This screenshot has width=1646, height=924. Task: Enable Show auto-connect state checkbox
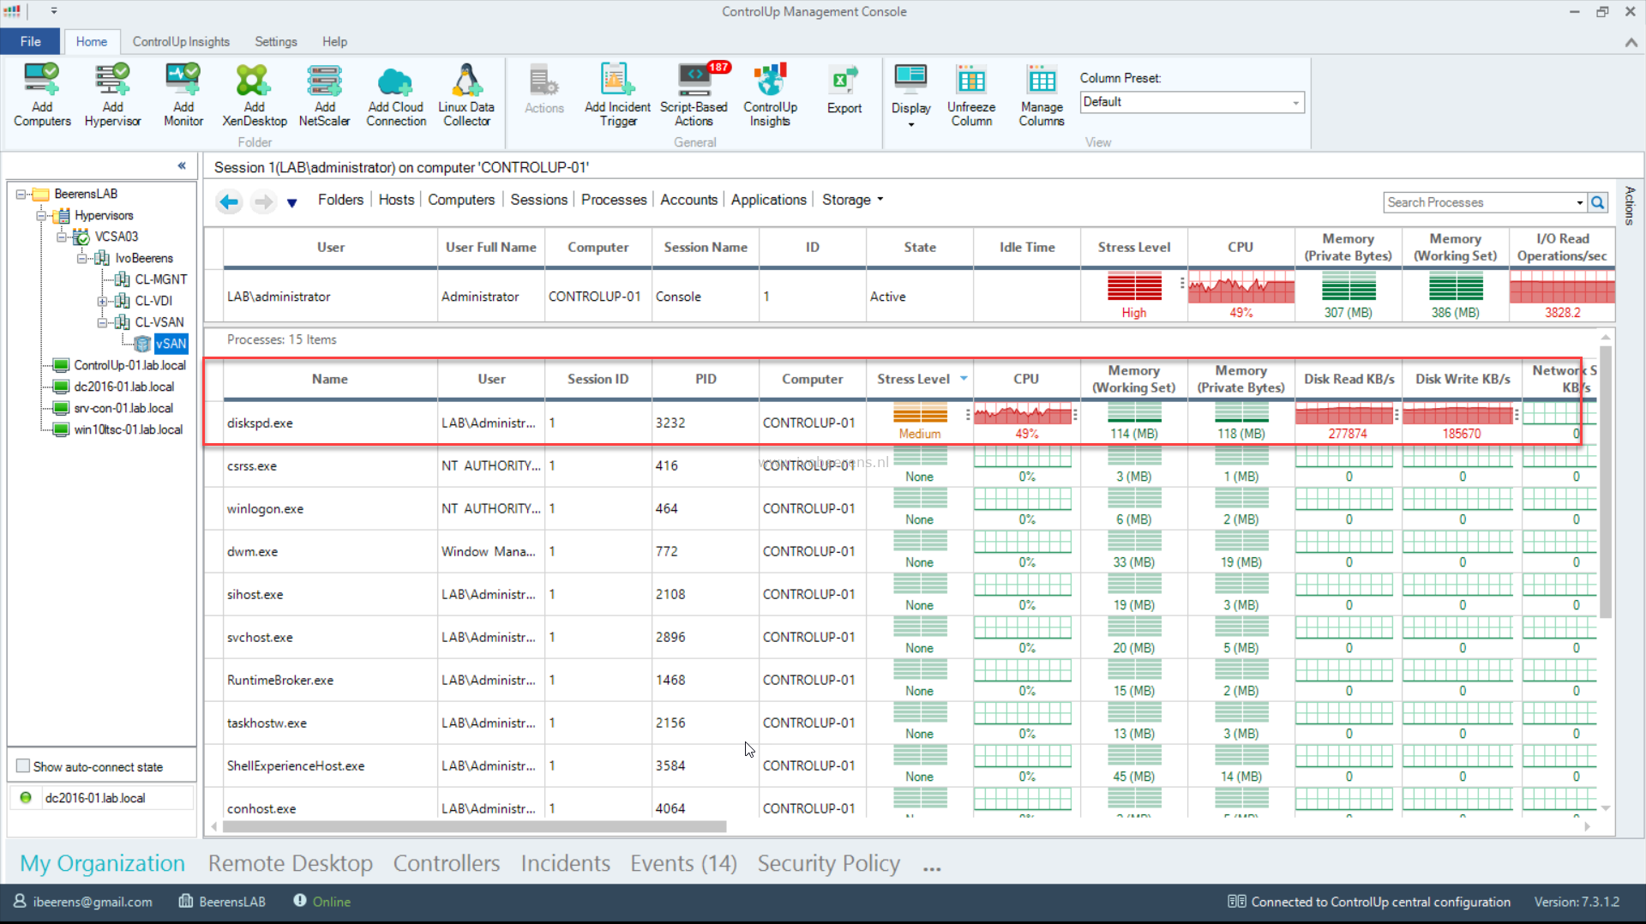pos(23,766)
